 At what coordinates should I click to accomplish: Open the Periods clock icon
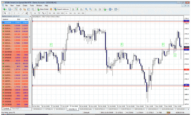tap(110, 9)
